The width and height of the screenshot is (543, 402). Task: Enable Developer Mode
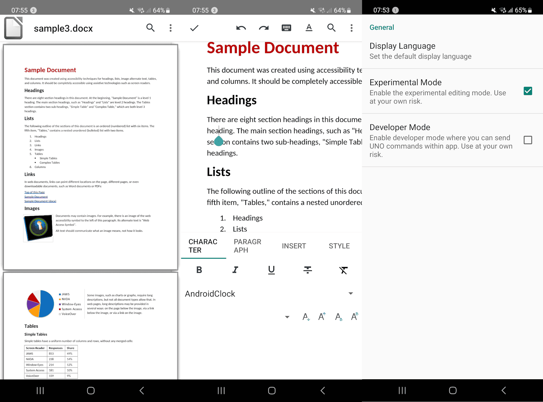[528, 141]
